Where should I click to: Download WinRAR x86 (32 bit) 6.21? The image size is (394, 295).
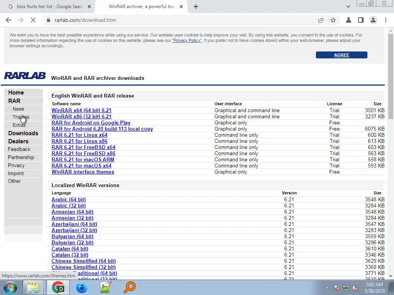[x=82, y=117]
